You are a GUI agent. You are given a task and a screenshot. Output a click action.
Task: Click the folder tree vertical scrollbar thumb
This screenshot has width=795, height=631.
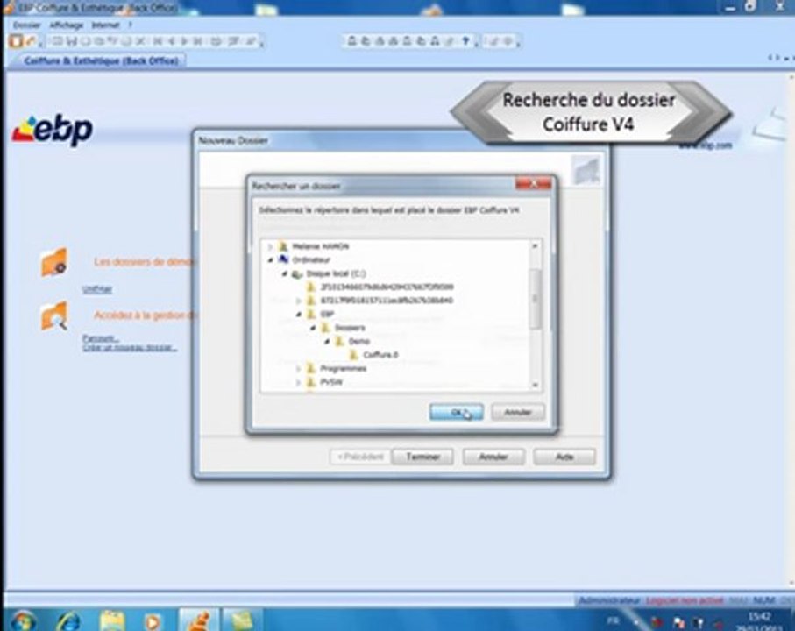(x=535, y=299)
